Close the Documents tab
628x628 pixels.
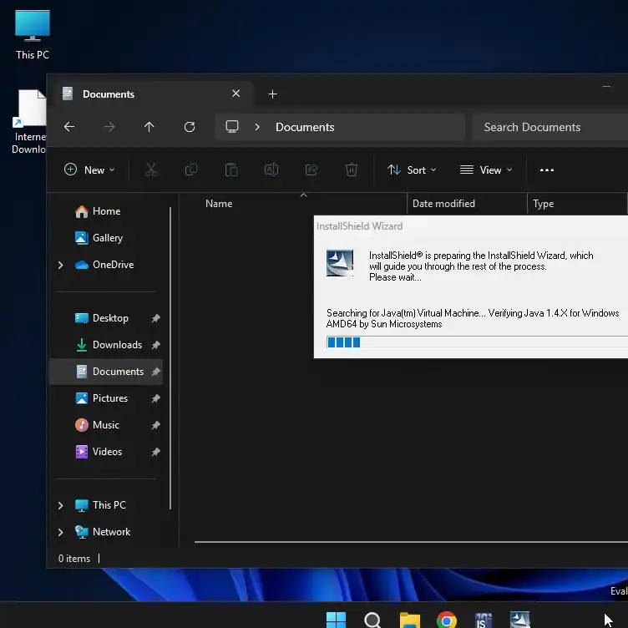(235, 94)
